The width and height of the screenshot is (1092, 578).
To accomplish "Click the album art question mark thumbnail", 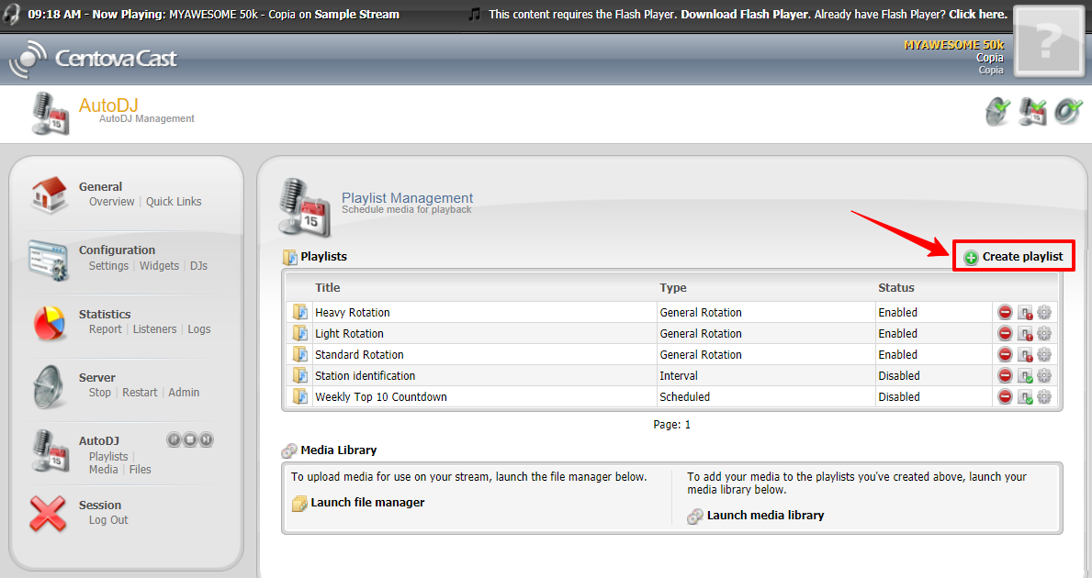I will tap(1048, 40).
